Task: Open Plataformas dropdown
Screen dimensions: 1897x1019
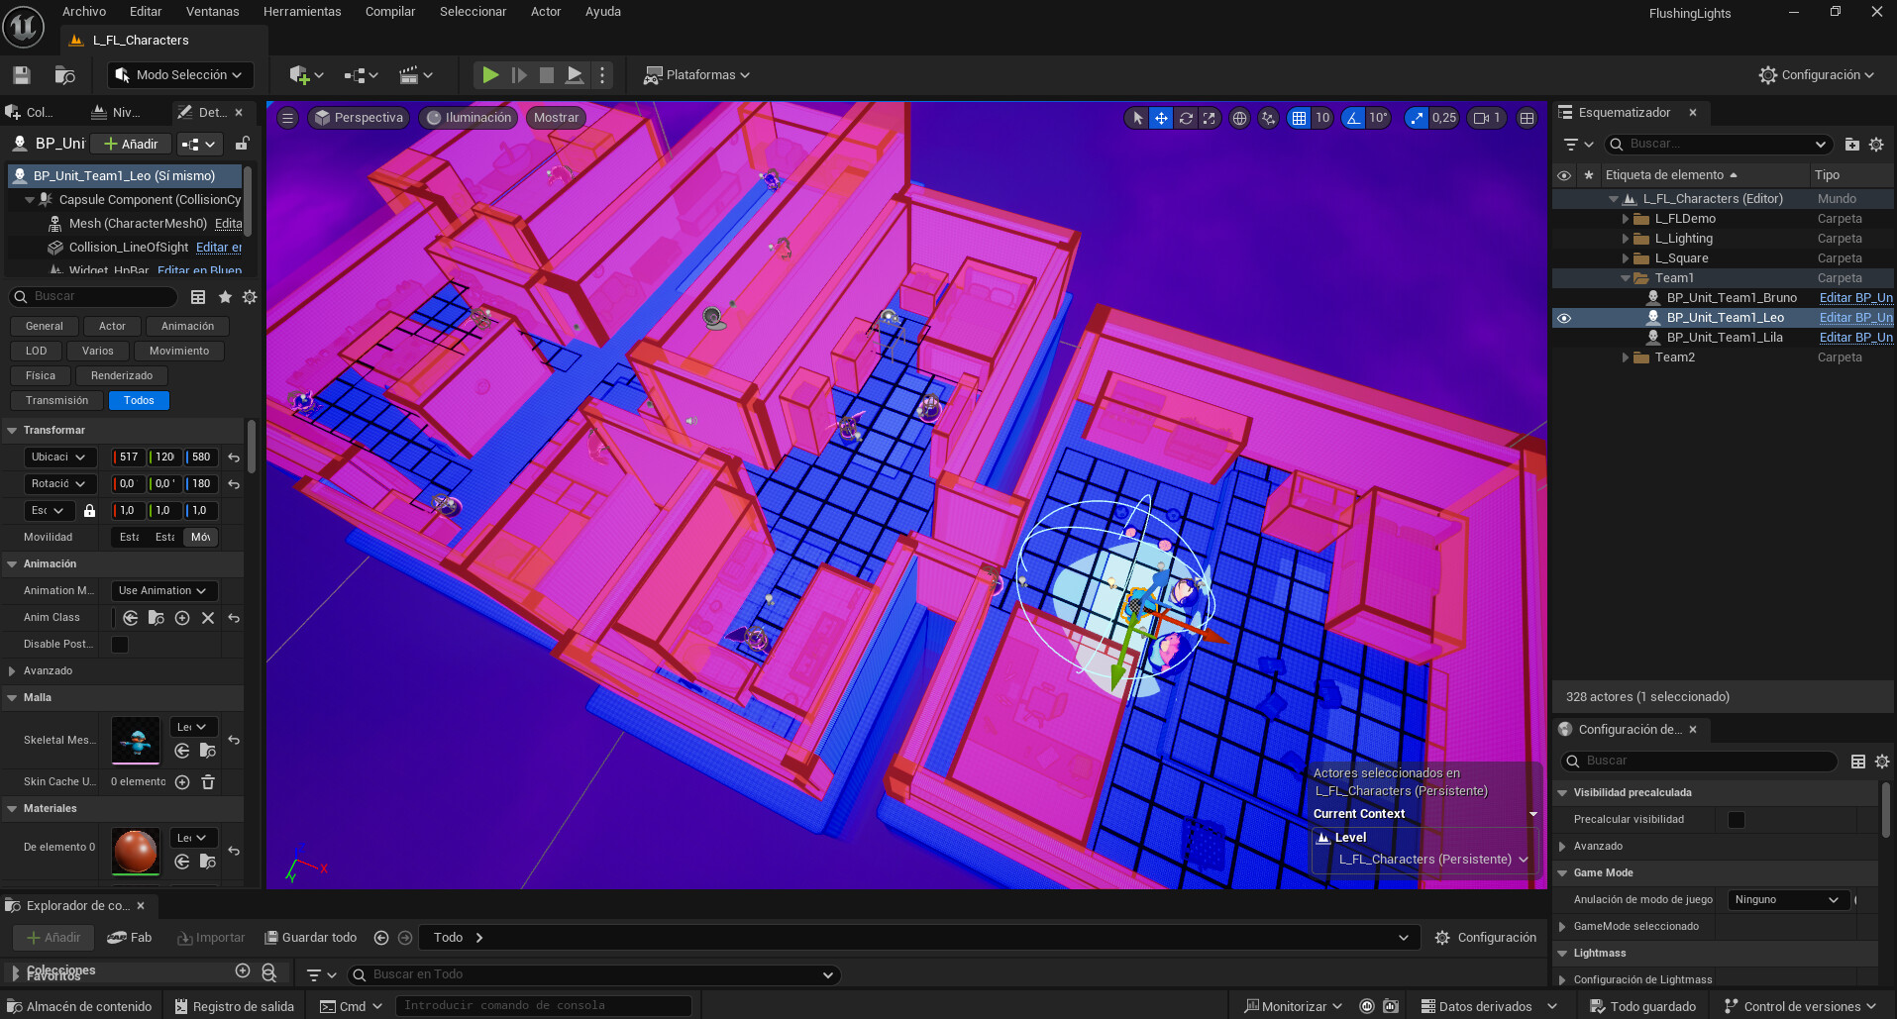Action: click(696, 75)
